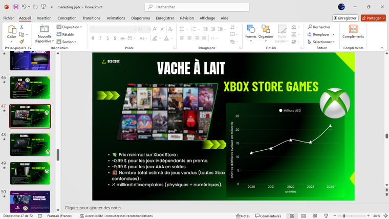Click the zoom slider handle
The width and height of the screenshot is (389, 219).
344,216
